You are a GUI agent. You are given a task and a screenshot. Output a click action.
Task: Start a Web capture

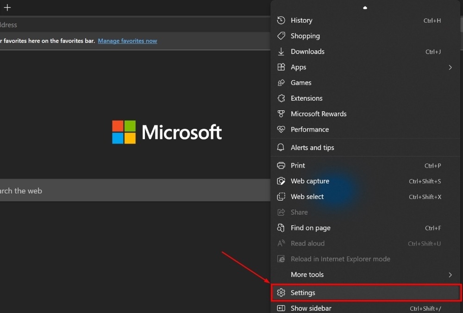coord(282,181)
